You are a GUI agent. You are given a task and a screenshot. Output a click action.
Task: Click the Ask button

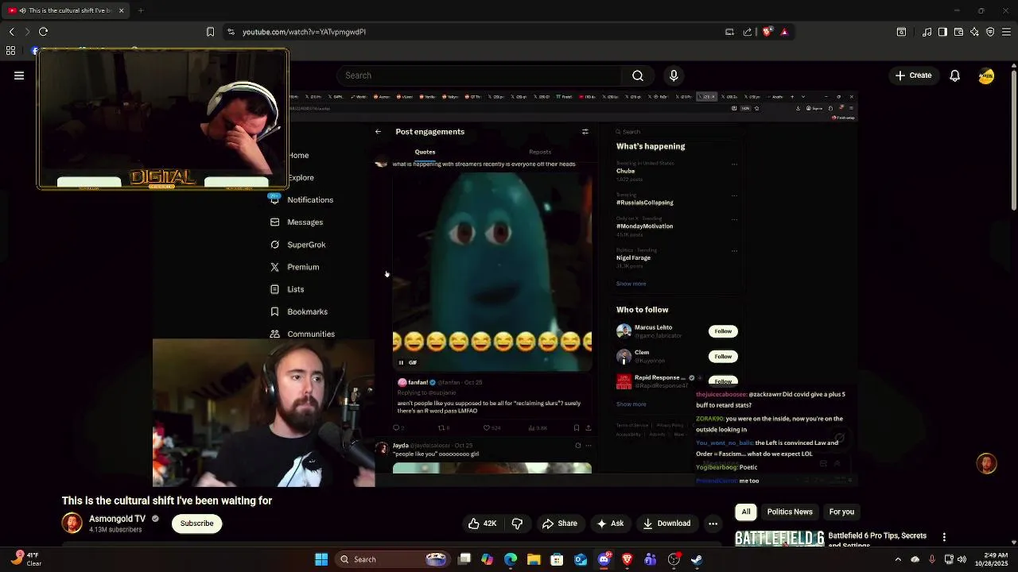click(610, 524)
